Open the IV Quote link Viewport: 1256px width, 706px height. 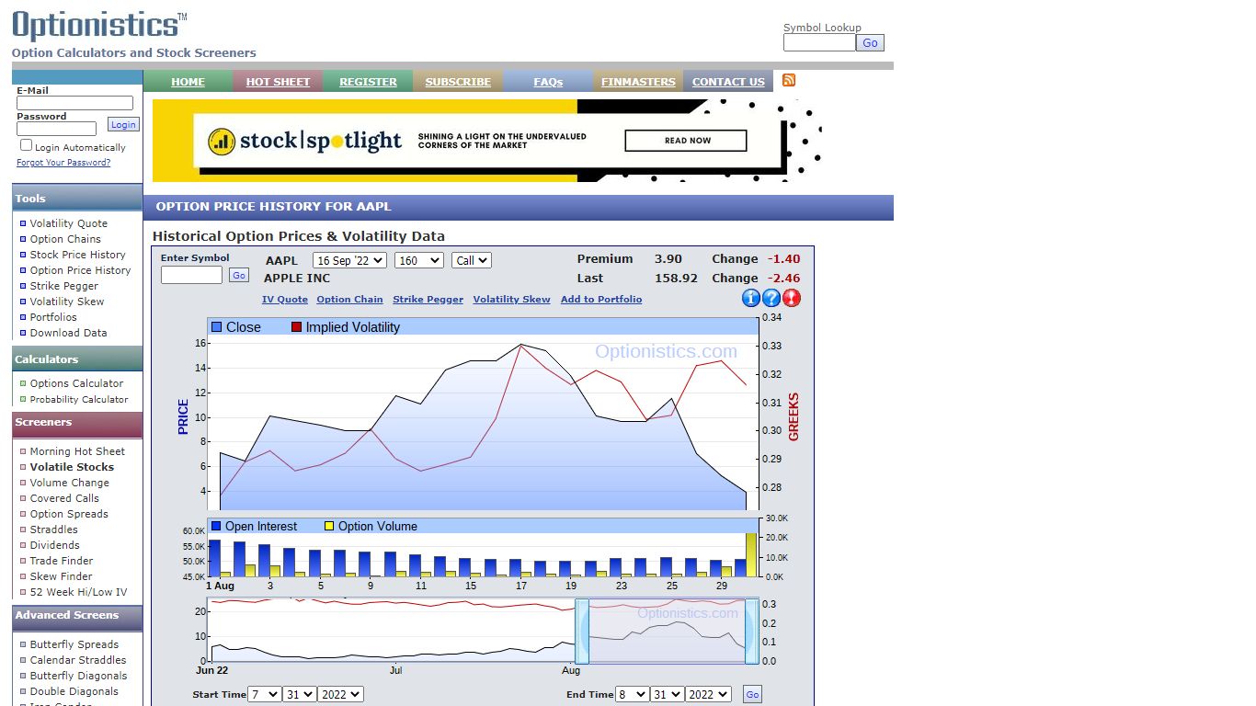[x=285, y=300]
